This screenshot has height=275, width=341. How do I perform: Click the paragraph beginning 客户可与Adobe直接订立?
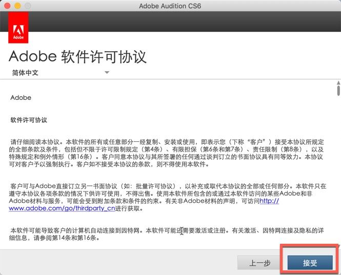click(168, 197)
